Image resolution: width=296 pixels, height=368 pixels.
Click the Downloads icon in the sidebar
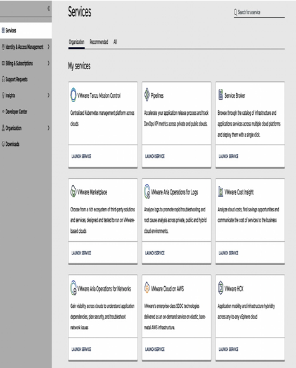(3, 144)
